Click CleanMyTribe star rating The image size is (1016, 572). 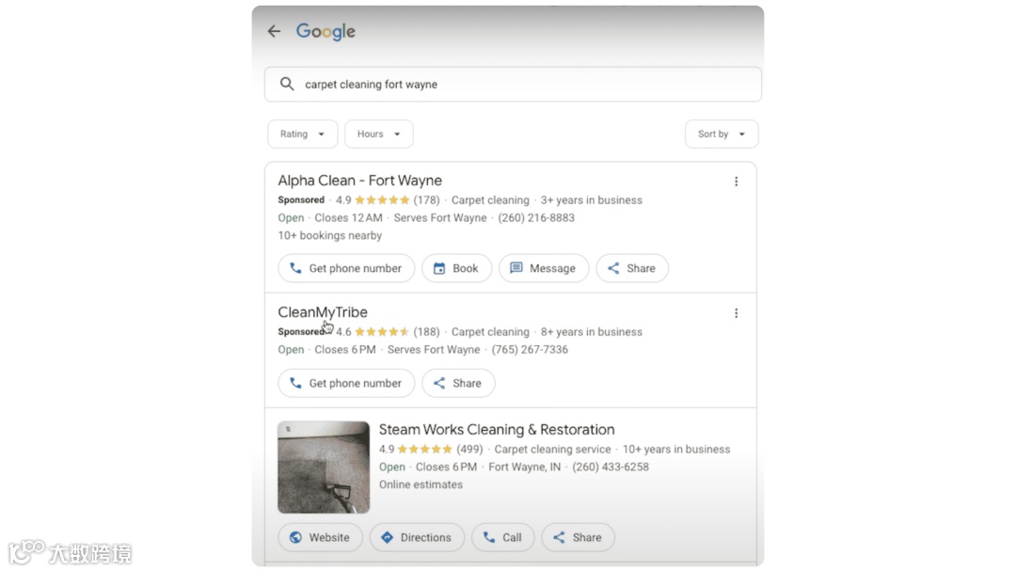pyautogui.click(x=382, y=332)
